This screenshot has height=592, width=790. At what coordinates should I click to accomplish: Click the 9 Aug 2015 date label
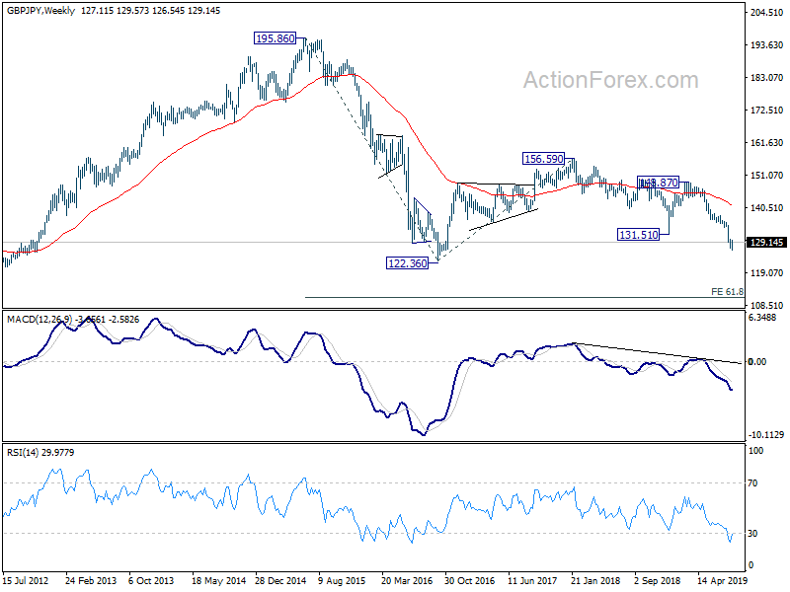click(342, 580)
